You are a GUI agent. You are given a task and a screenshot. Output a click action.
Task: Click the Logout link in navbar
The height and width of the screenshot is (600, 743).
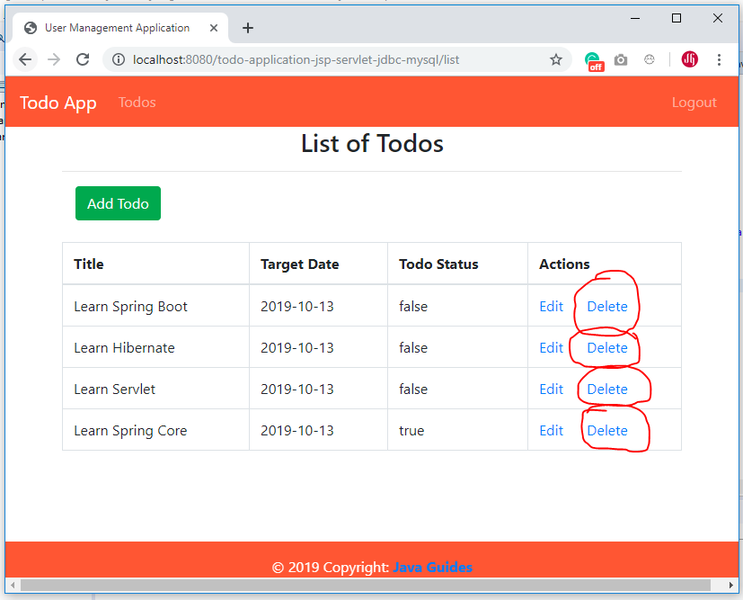point(694,103)
